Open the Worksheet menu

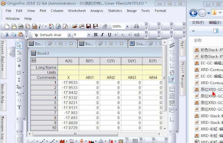click(x=77, y=11)
